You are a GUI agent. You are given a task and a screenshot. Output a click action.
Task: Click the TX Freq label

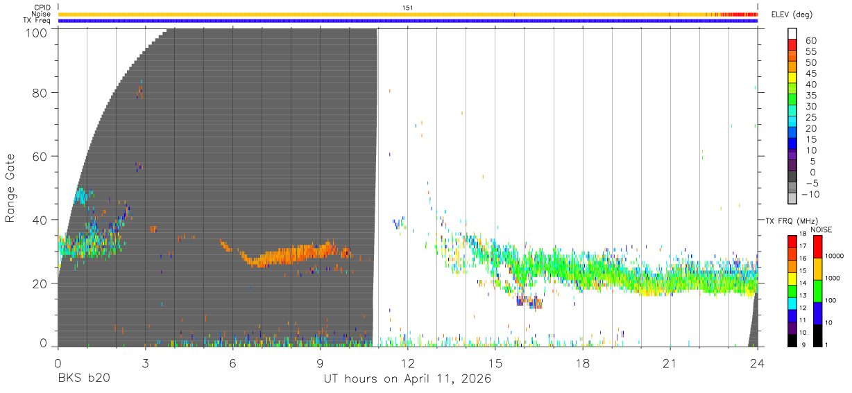point(37,20)
